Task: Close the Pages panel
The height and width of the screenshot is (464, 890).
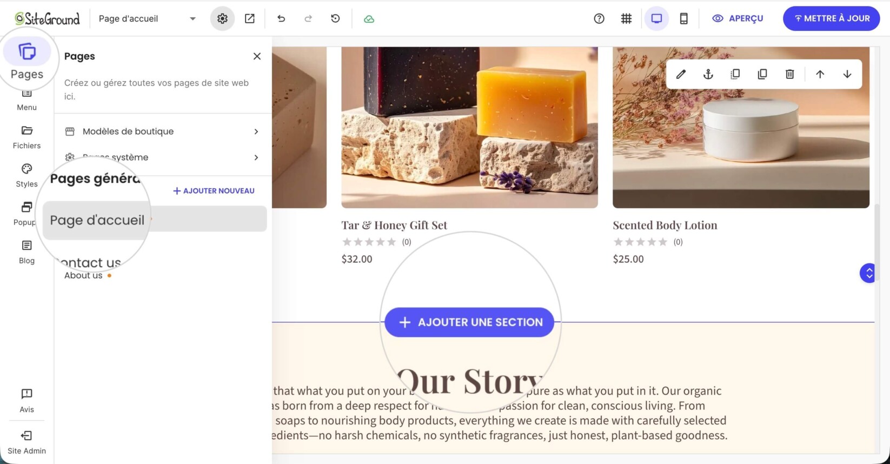Action: coord(257,56)
